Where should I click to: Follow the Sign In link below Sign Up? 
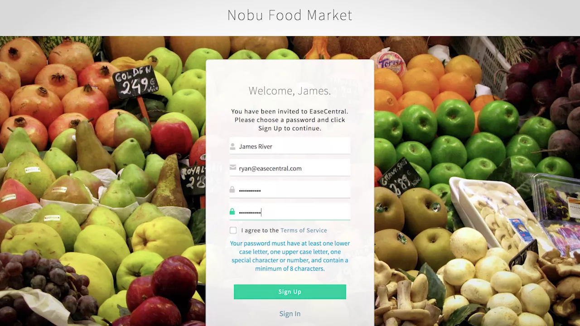(x=290, y=314)
